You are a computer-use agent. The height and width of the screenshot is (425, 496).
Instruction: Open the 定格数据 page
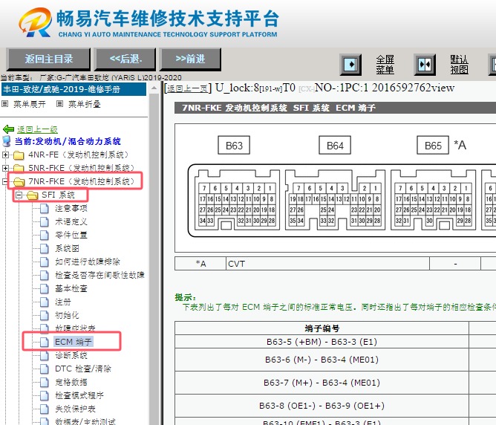[71, 382]
